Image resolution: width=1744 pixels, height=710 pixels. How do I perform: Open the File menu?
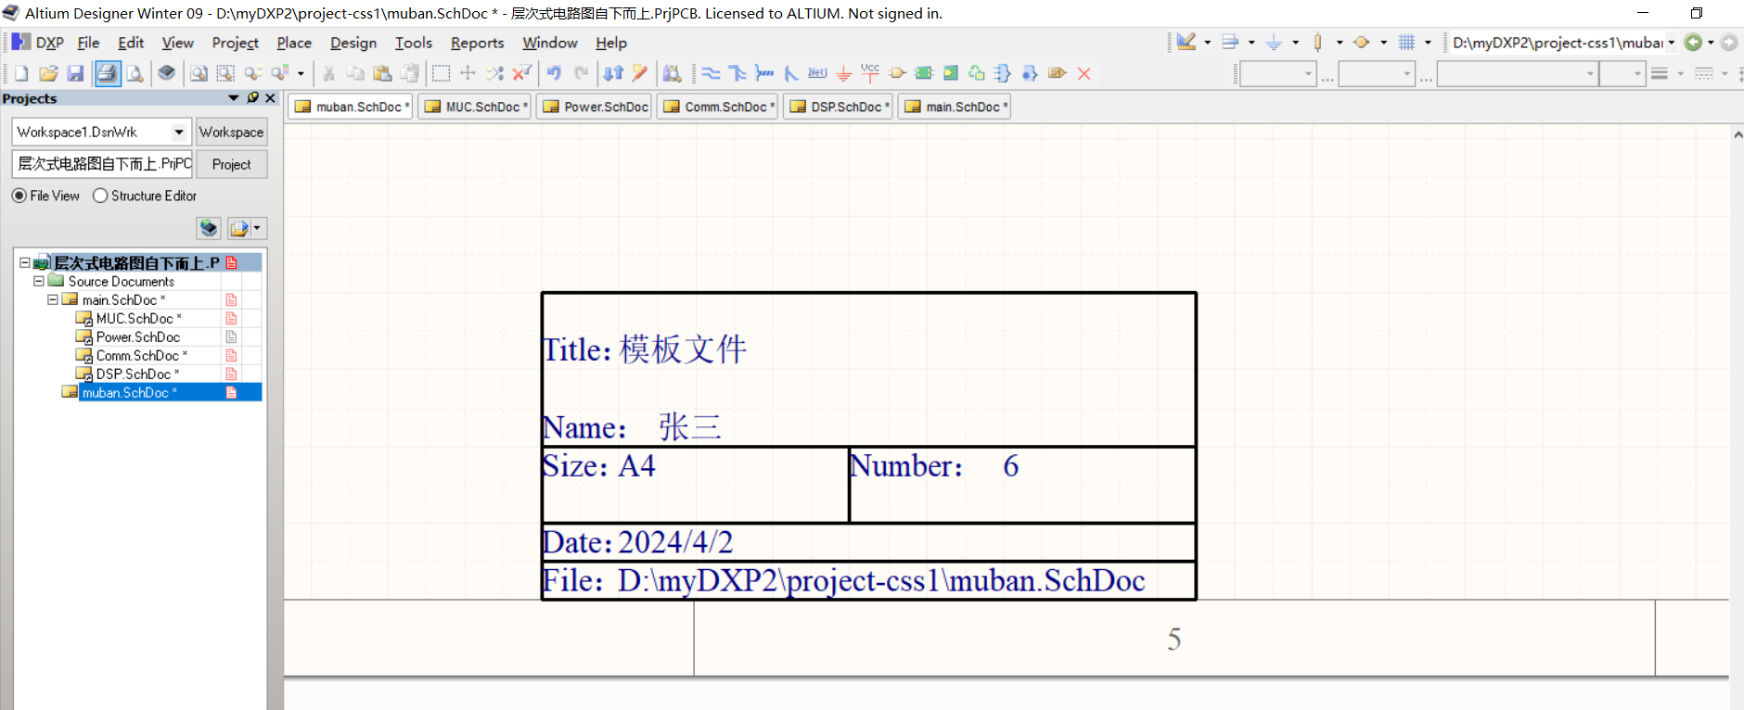(88, 43)
